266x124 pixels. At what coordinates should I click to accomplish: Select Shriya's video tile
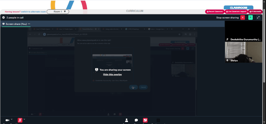pyautogui.click(x=243, y=52)
